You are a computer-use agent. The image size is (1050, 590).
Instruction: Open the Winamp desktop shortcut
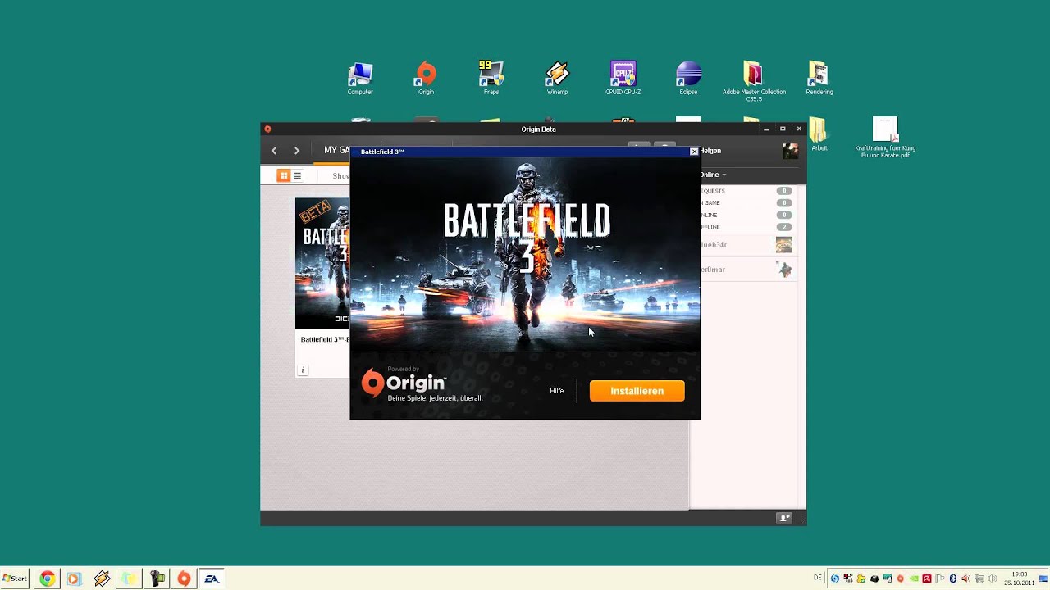tap(557, 79)
